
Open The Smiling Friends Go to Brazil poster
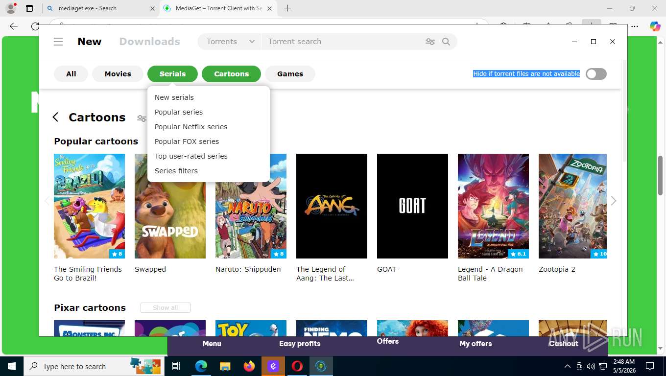(x=89, y=206)
